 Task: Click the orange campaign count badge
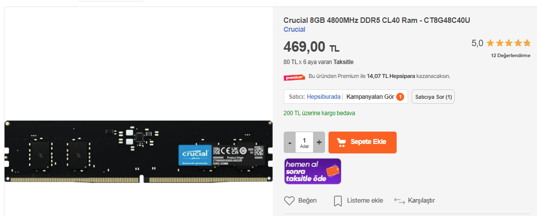click(400, 97)
